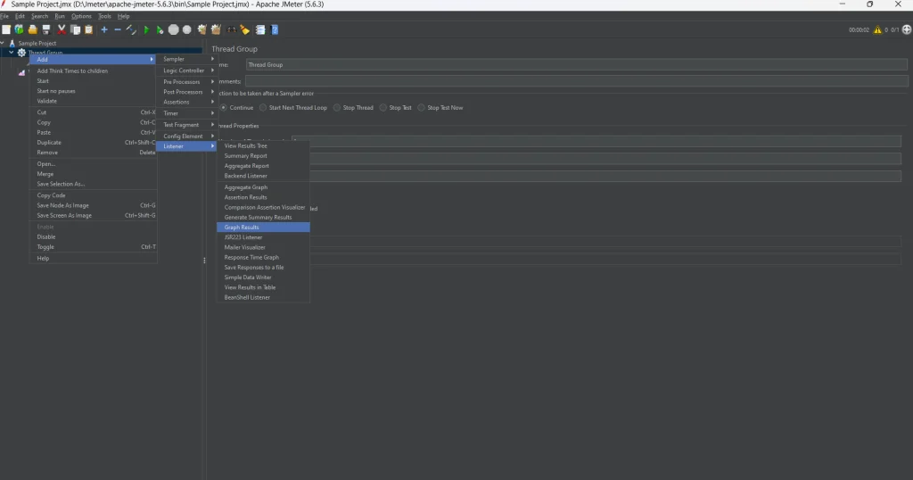Screen dimensions: 913x480
Task: Click the Search binoculars icon
Action: point(231,29)
